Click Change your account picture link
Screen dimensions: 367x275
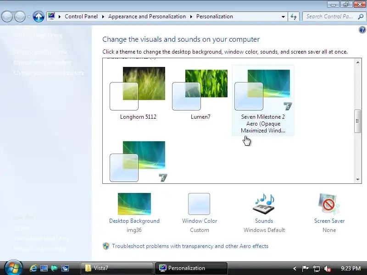[49, 73]
